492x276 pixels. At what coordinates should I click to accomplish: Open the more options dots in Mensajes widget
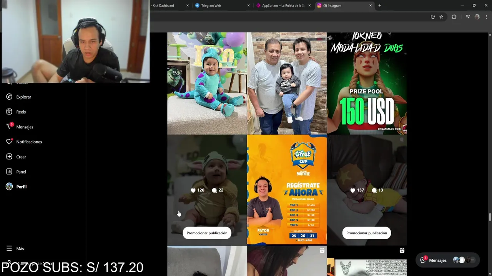tap(472, 260)
